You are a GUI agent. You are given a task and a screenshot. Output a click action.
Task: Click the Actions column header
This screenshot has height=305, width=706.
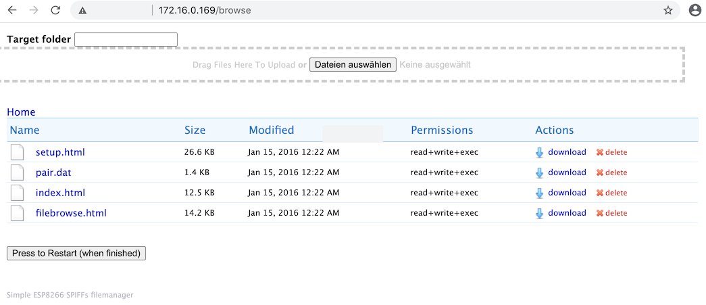554,131
